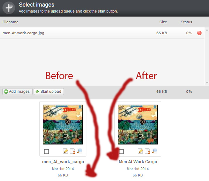Image resolution: width=209 pixels, height=181 pixels.
Task: Click the magnifier icon under men_At_work_cargo
Action: click(79, 151)
